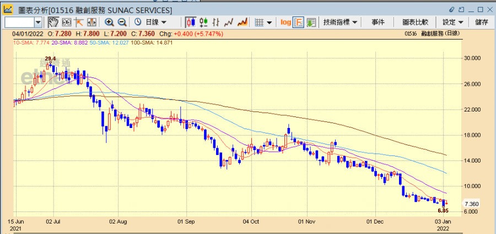Toggle the green download arrow panel icon

311,22
